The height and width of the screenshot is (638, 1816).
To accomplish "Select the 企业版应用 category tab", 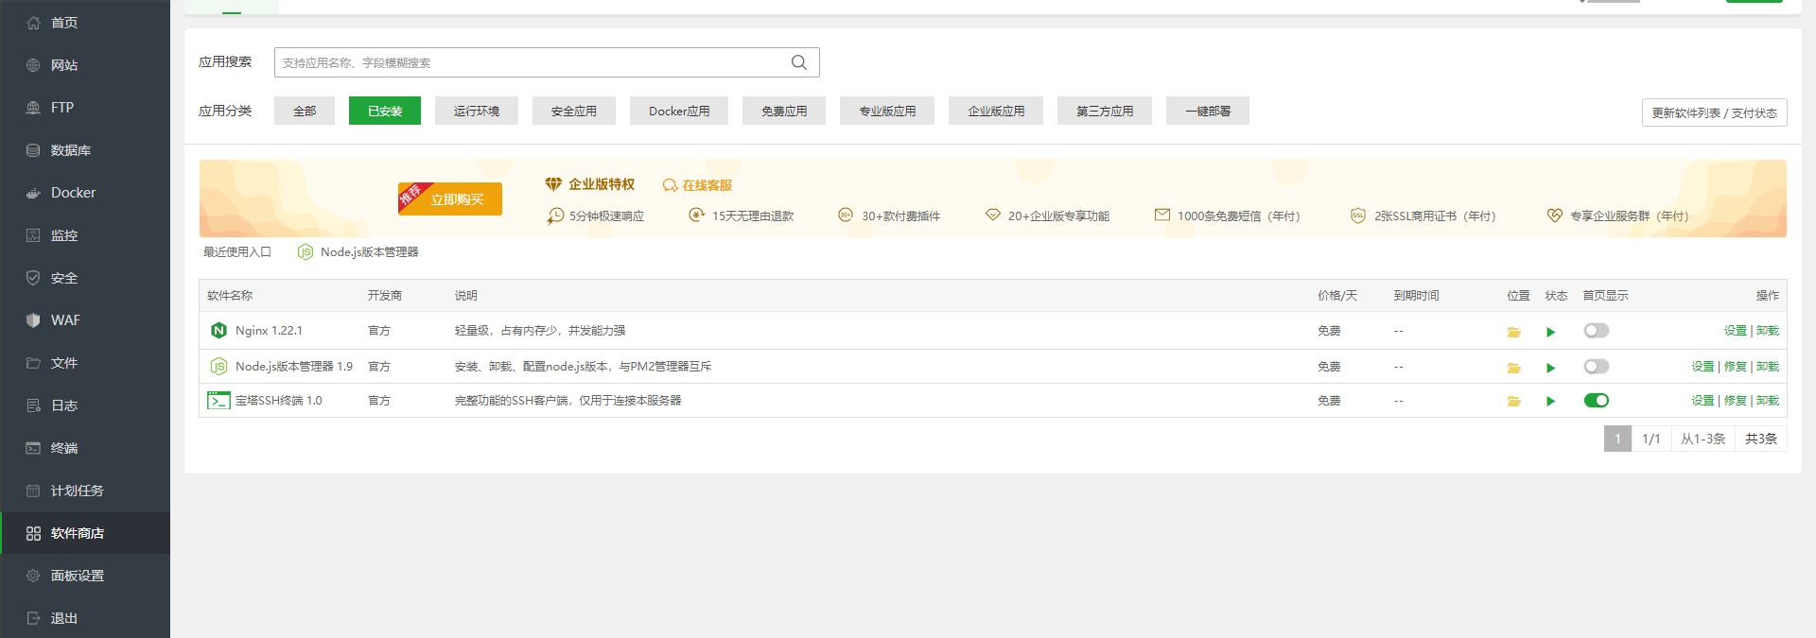I will click(x=996, y=111).
